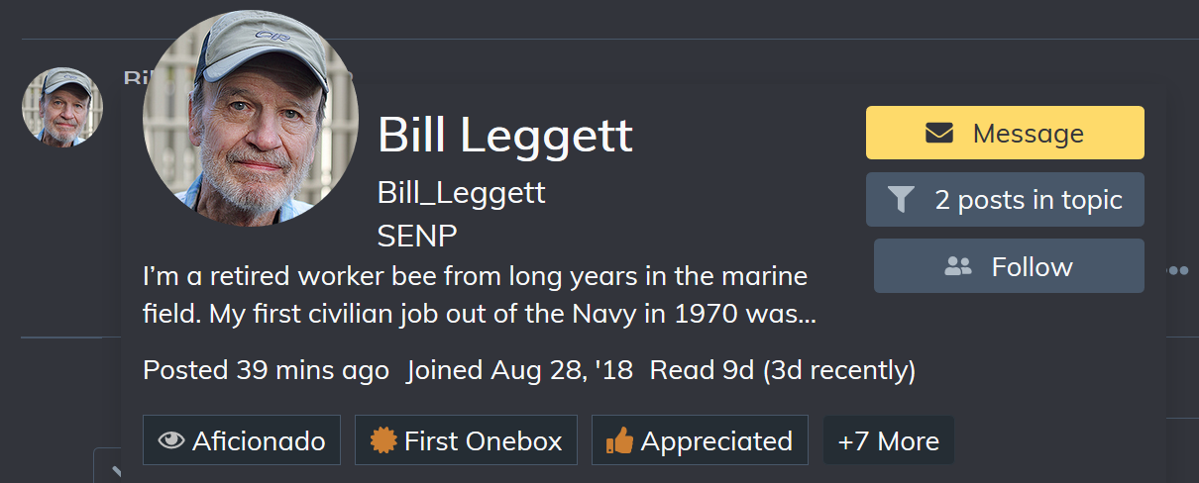Open the First Onebox badge

tap(466, 440)
